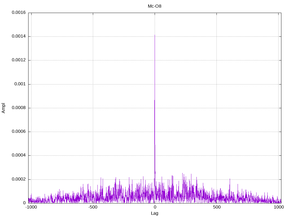Click the 0.0006 y-axis tick label
Image resolution: width=289 pixels, height=217 pixels.
(x=18, y=132)
